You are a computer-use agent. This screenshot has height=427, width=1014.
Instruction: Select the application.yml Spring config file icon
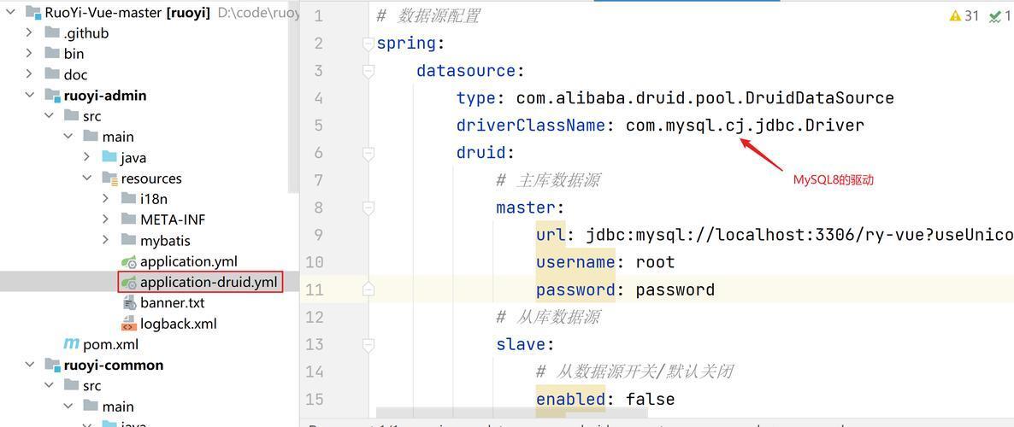pyautogui.click(x=129, y=261)
